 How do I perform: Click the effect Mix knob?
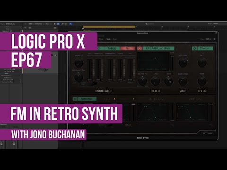[x=202, y=63]
